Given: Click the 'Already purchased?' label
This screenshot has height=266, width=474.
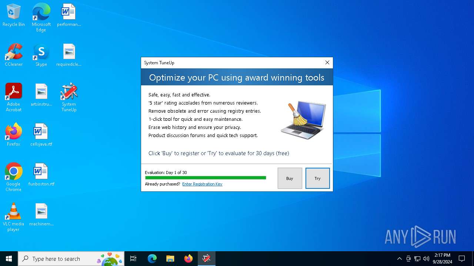Looking at the screenshot, I should [x=163, y=184].
